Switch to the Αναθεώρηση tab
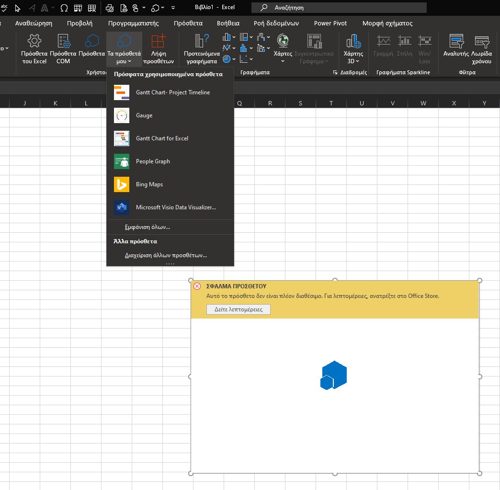The width and height of the screenshot is (500, 490). [34, 23]
